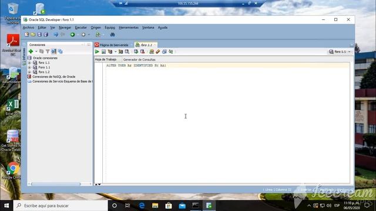
Task: Click the Explain Plan icon
Action: tap(110, 52)
